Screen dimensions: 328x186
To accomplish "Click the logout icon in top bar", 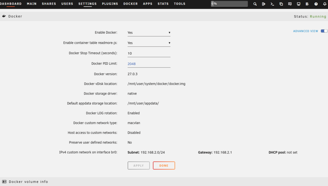I will pos(264,4).
